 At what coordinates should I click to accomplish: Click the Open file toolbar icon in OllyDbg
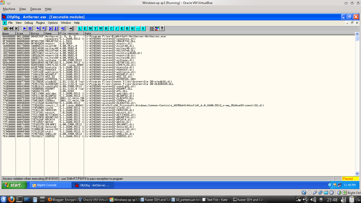pyautogui.click(x=6, y=28)
